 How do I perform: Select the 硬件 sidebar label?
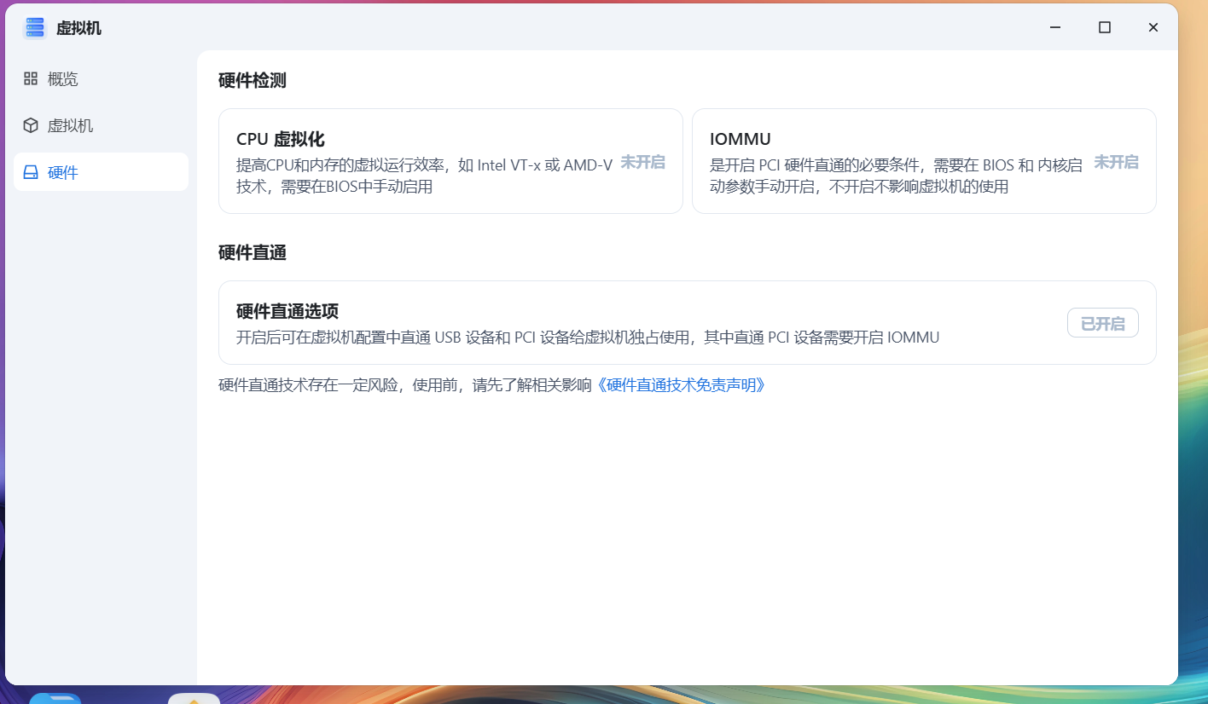tap(63, 172)
